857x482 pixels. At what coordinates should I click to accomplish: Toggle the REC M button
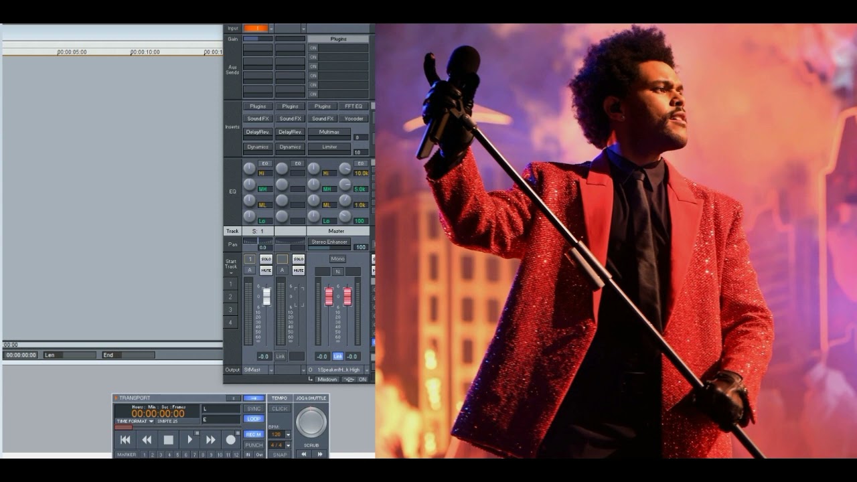click(254, 434)
